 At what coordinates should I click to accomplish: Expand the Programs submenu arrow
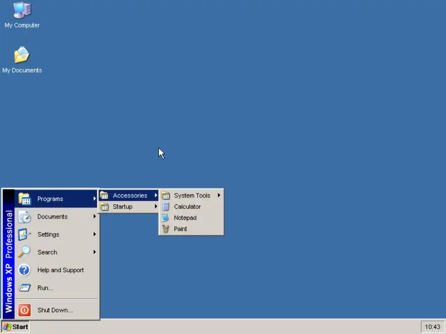click(x=95, y=198)
